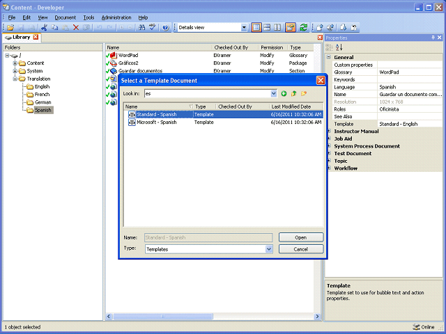The width and height of the screenshot is (446, 334).
Task: Open the View menu
Action: (43, 17)
